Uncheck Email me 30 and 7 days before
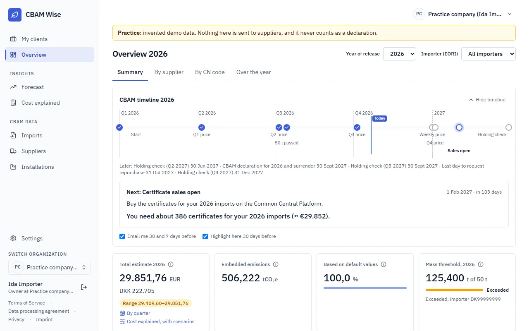The image size is (529, 331). coord(122,236)
